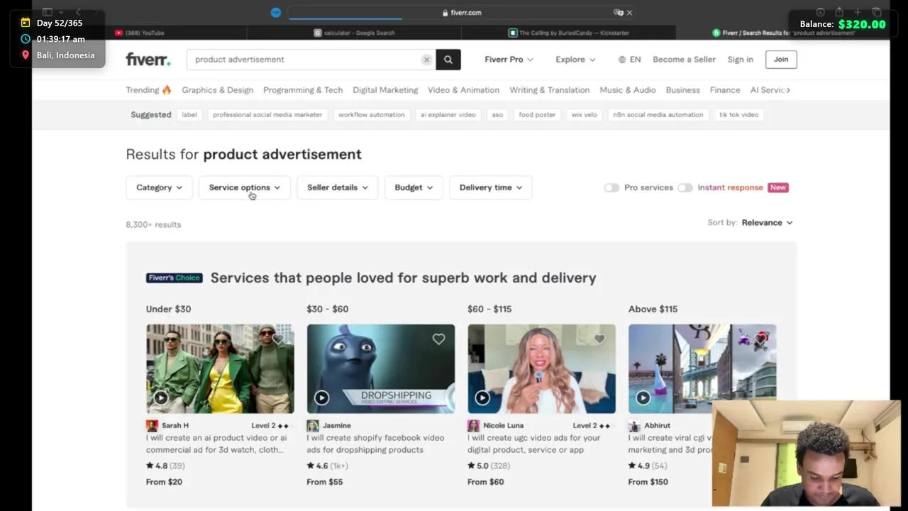Favorite Nicole Luna's gig with the heart icon

tap(599, 339)
